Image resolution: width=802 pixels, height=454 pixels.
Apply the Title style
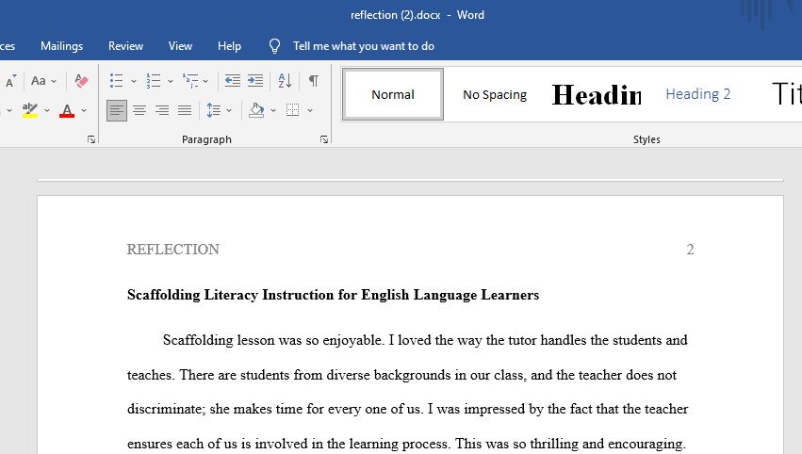(x=786, y=94)
